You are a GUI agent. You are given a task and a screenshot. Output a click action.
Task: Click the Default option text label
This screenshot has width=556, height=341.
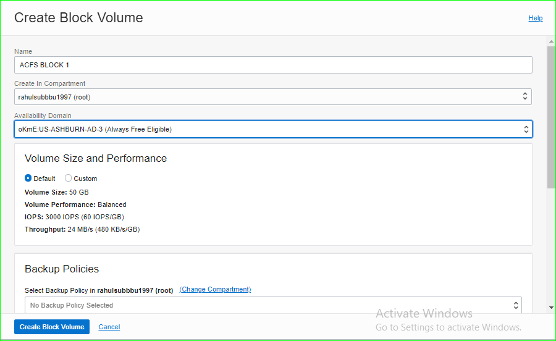click(44, 179)
